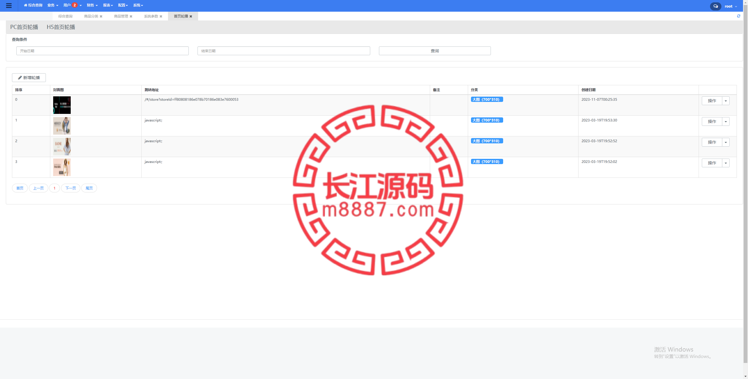748x379 pixels.
Task: Expand the 报表 dropdown menu
Action: point(108,5)
